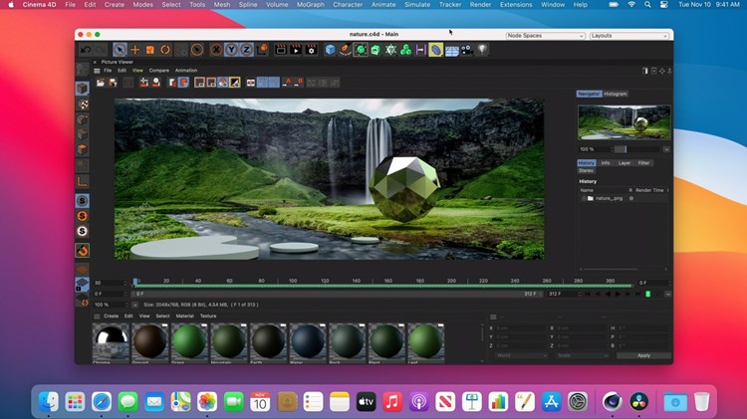Toggle Y axis lock
This screenshot has width=747, height=419.
pos(231,50)
